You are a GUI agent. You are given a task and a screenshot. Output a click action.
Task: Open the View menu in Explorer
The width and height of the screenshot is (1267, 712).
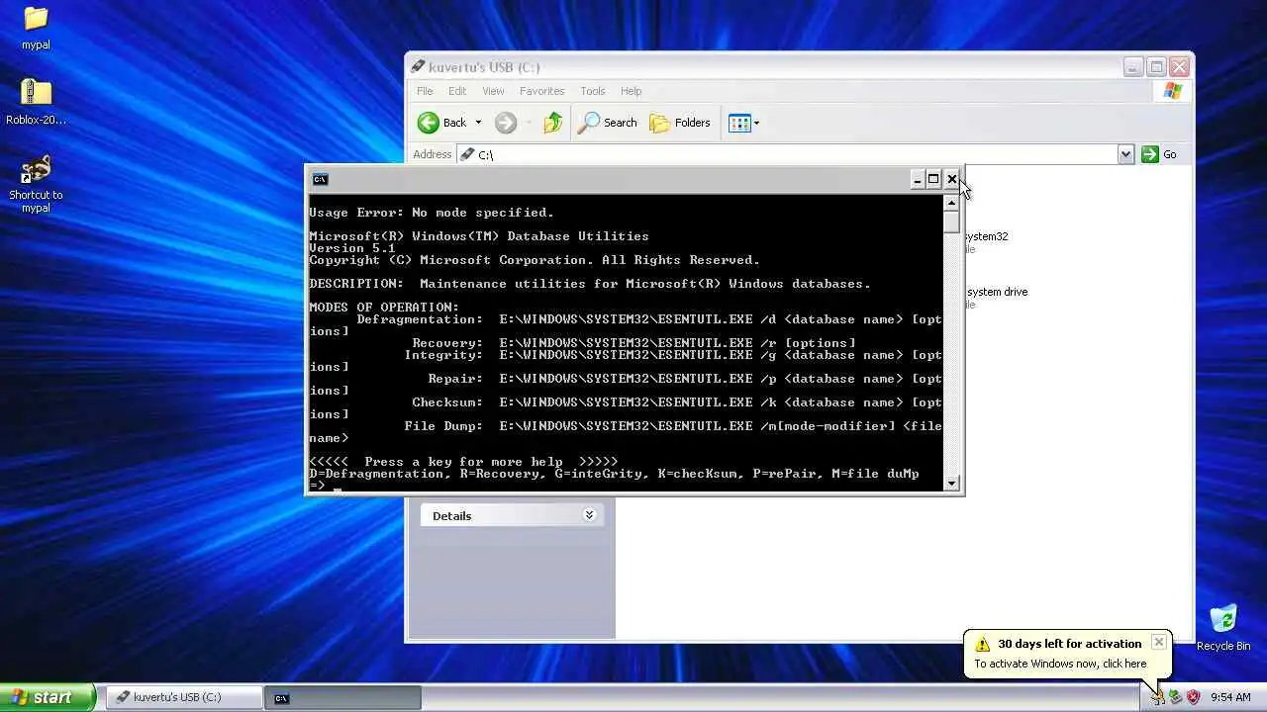point(493,91)
